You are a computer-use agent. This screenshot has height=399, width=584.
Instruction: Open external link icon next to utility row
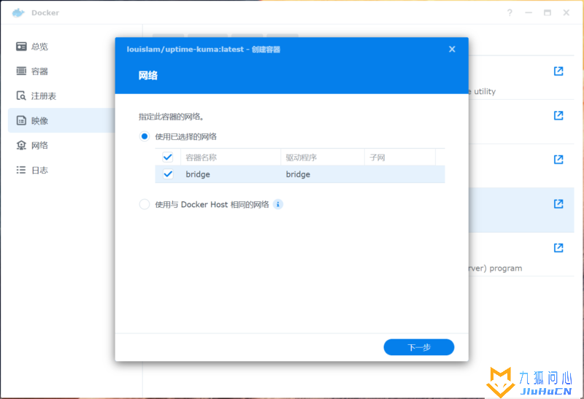coord(558,71)
